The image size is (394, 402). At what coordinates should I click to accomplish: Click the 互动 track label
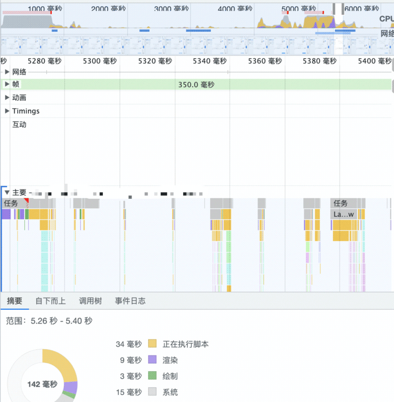click(19, 125)
